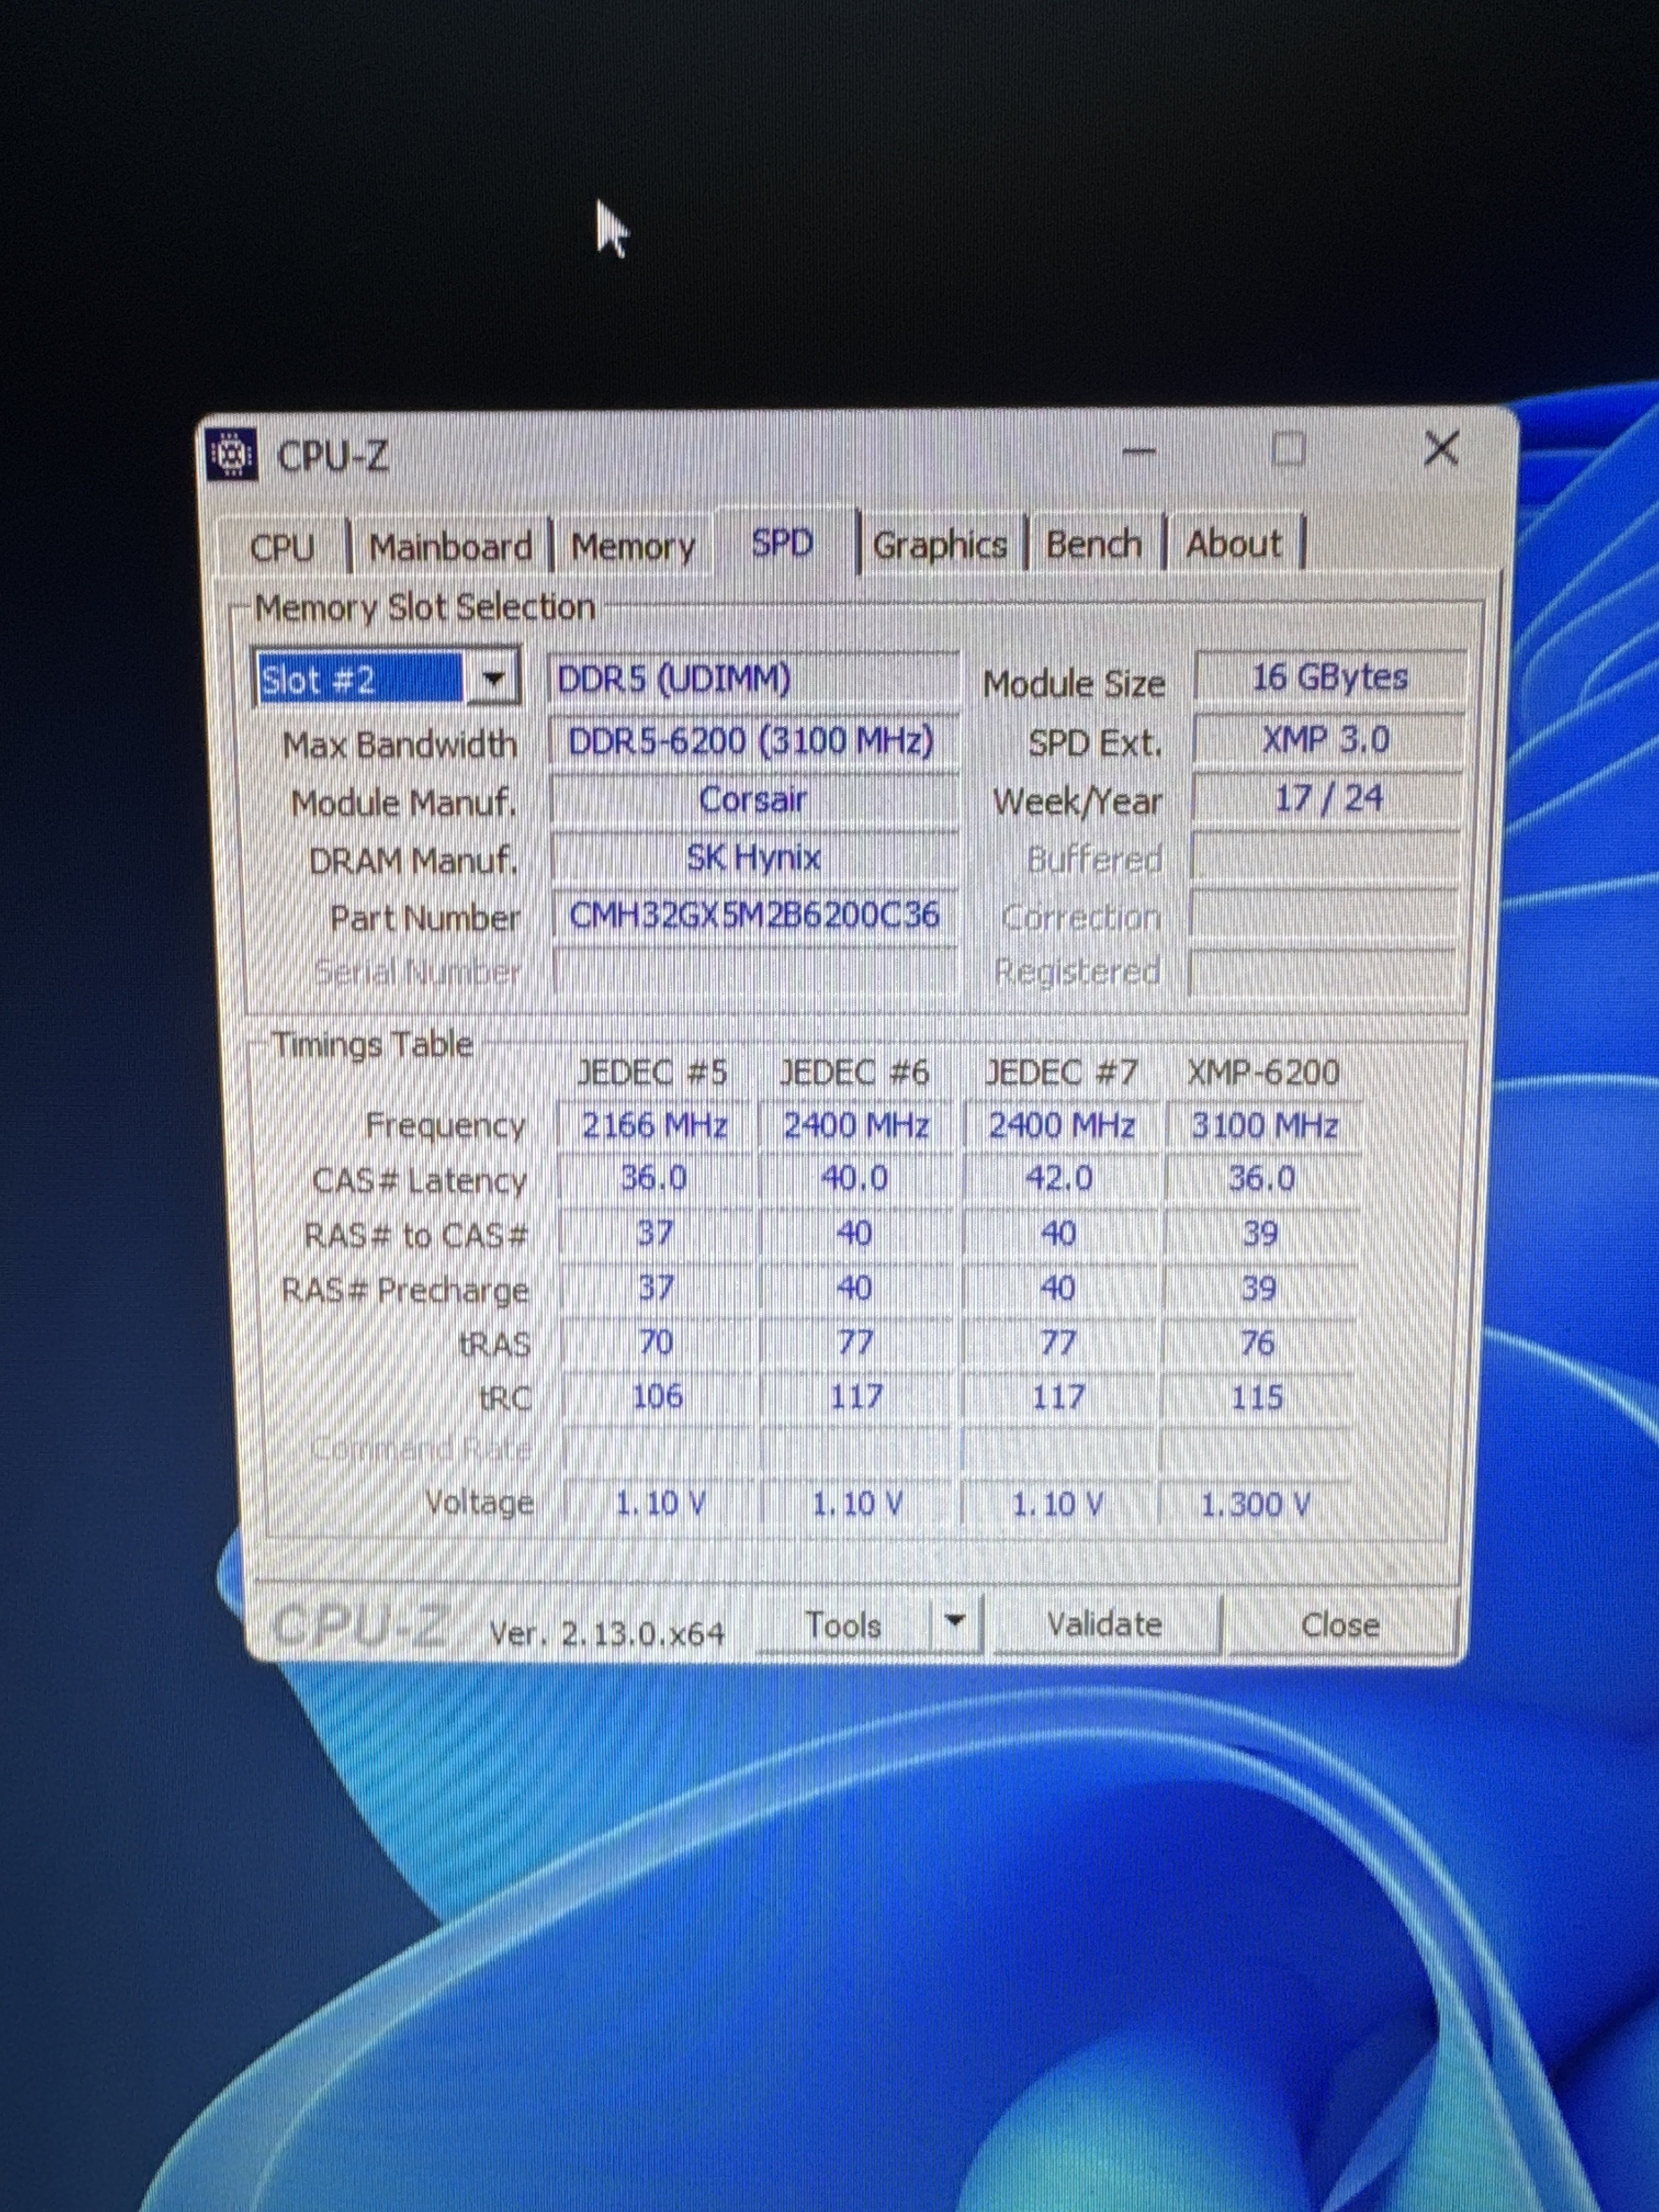This screenshot has height=2212, width=1659.
Task: Go to the Graphics tab
Action: point(939,544)
